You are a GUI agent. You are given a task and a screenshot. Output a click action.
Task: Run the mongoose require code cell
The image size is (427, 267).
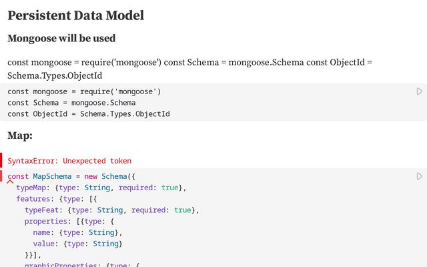419,91
